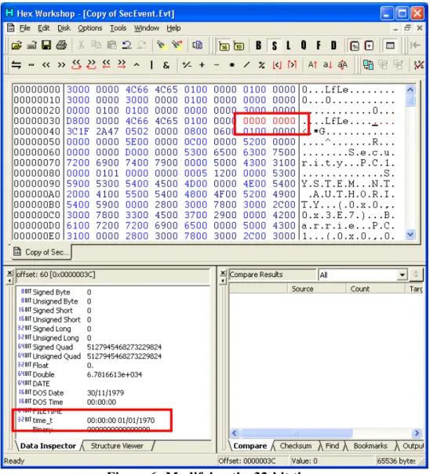Click the Signed Quad value row

coord(89,347)
